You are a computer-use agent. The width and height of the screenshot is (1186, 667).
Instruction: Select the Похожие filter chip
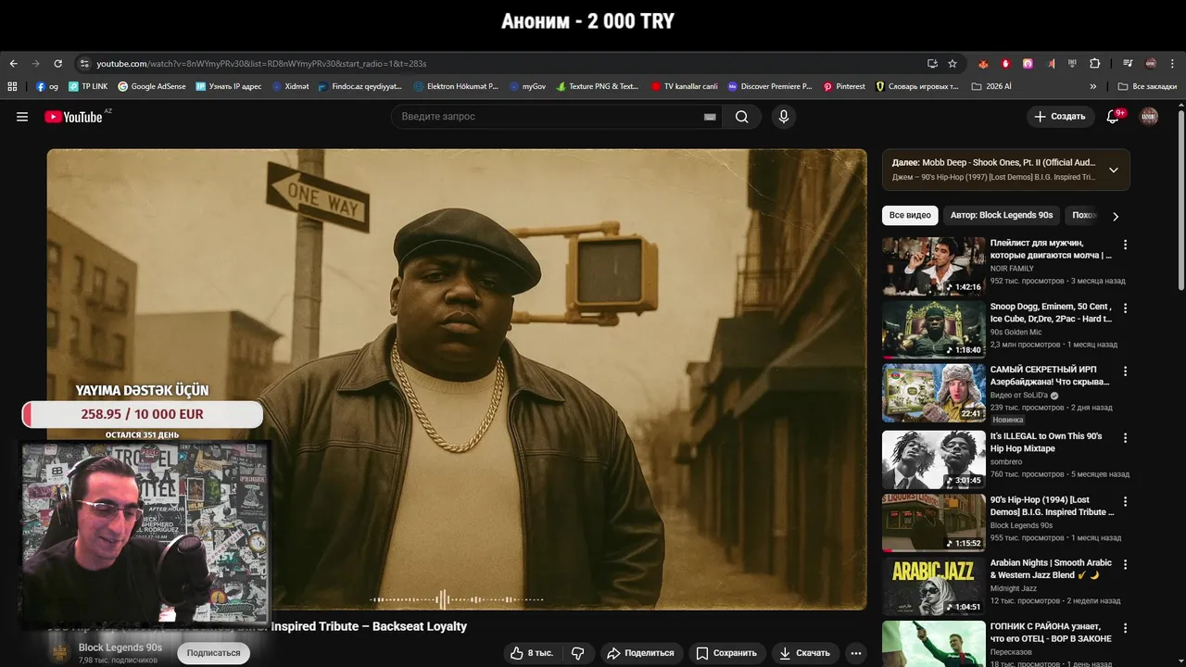coord(1083,215)
